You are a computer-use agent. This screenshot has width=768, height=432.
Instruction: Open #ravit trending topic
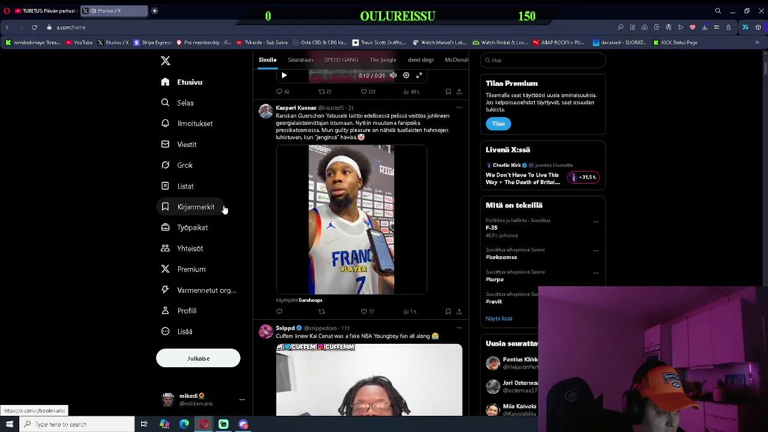coord(494,302)
